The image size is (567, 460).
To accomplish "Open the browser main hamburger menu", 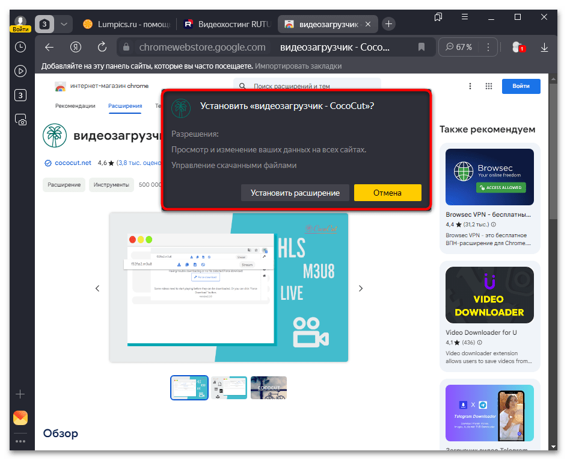I will tap(465, 17).
